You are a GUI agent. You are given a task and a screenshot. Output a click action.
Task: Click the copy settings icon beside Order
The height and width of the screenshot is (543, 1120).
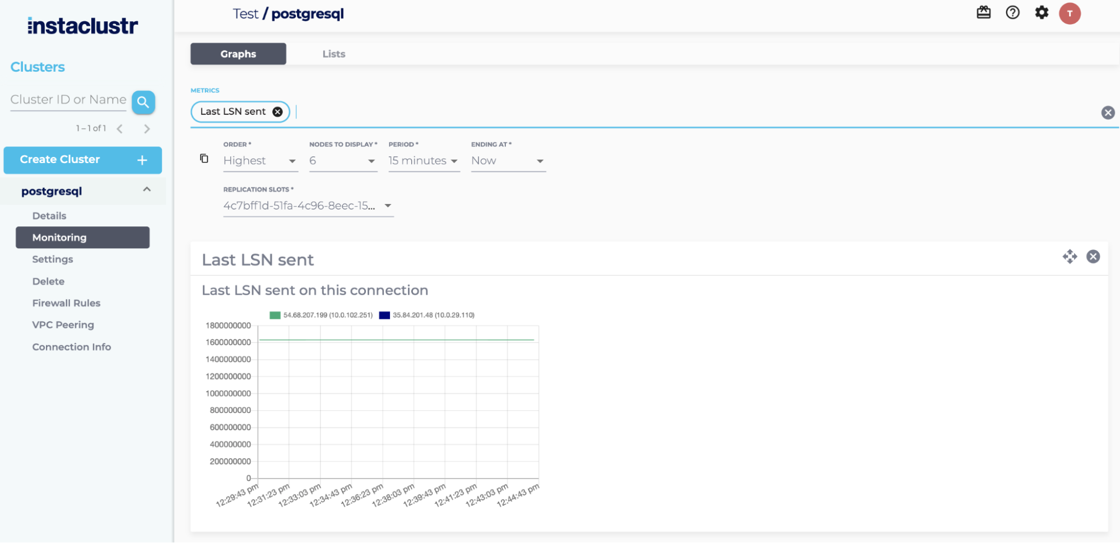[204, 159]
